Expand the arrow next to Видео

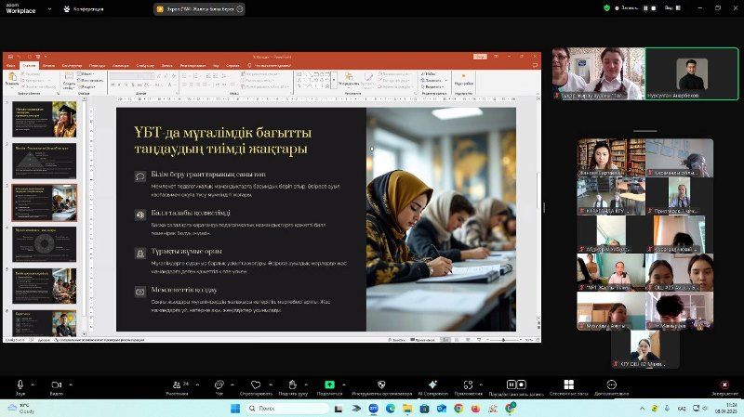tap(69, 384)
